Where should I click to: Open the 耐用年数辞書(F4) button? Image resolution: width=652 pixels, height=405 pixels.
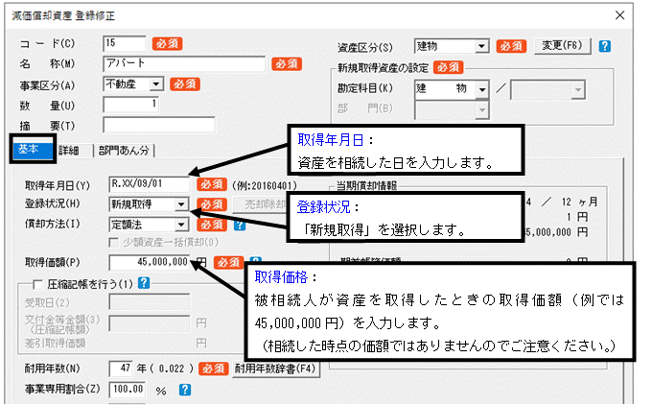[x=276, y=369]
